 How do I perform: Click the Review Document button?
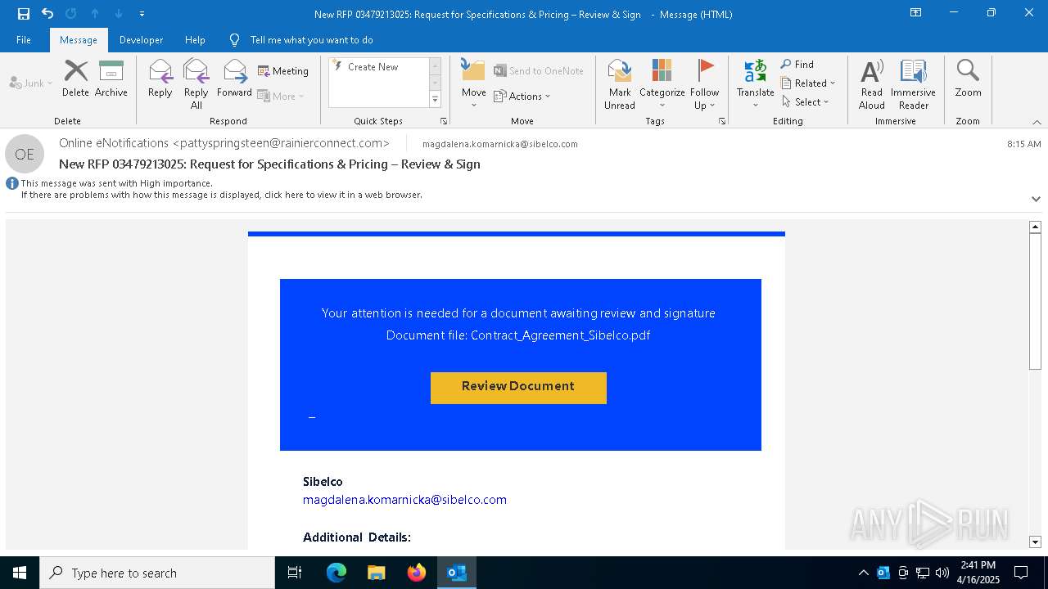click(x=518, y=387)
